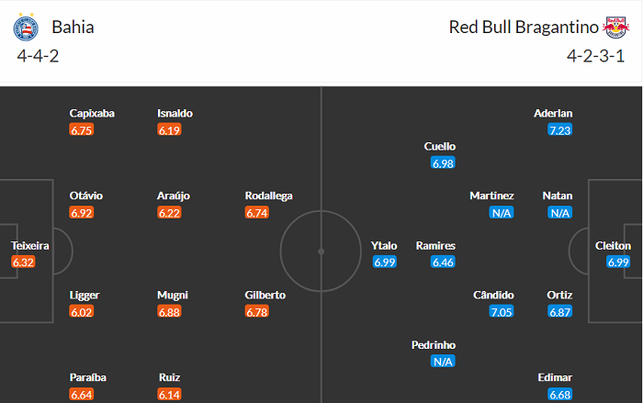Select Ortiz in Bragantino's defense
Viewport: 643px width, 403px height.
[559, 296]
